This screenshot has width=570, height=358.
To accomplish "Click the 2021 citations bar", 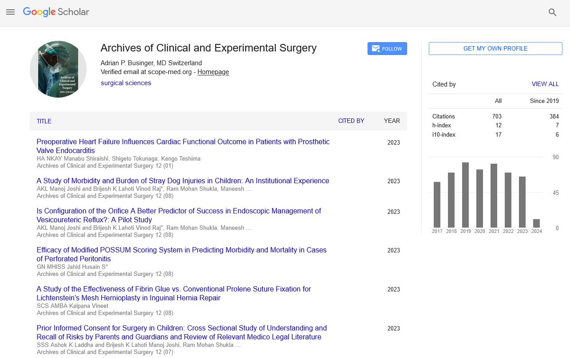I will [x=494, y=196].
